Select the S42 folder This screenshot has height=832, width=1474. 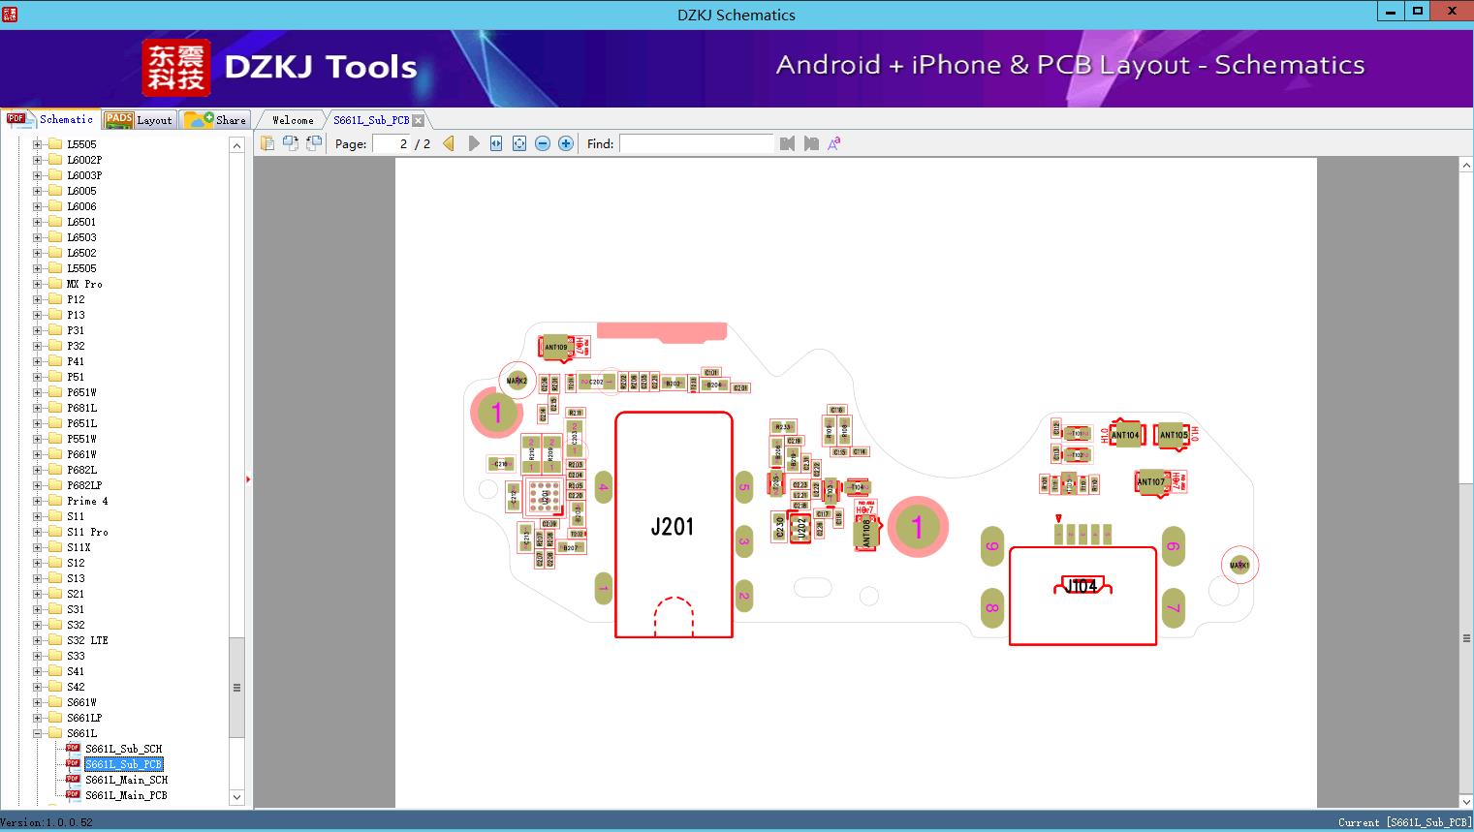pyautogui.click(x=76, y=687)
